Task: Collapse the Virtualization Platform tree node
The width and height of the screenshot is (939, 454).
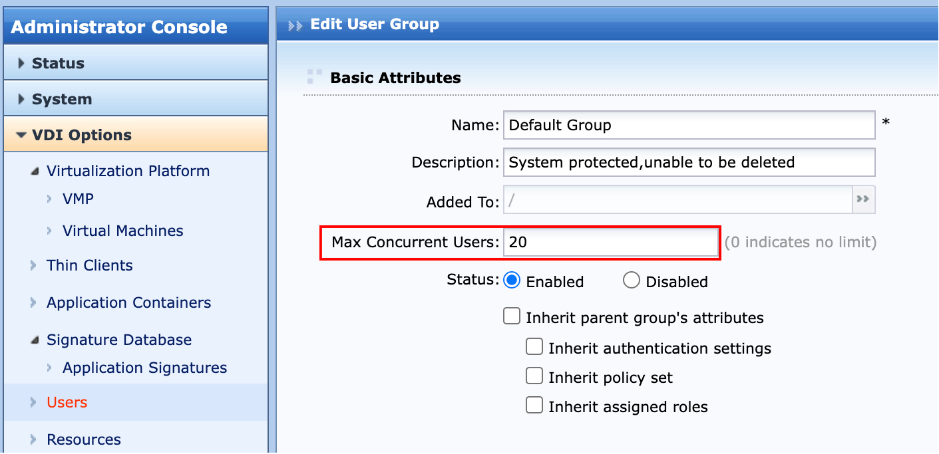Action: point(35,171)
